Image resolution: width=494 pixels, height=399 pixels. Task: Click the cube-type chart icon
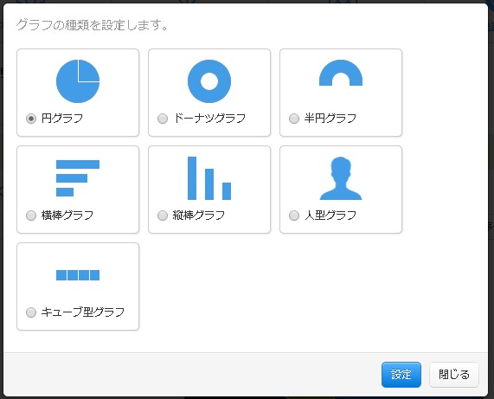78,275
